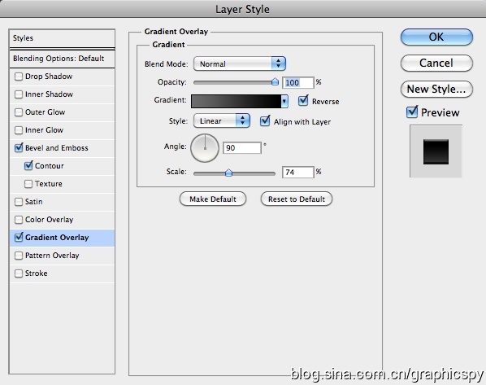Enable the Stroke checkbox
Image resolution: width=486 pixels, height=385 pixels.
point(19,273)
